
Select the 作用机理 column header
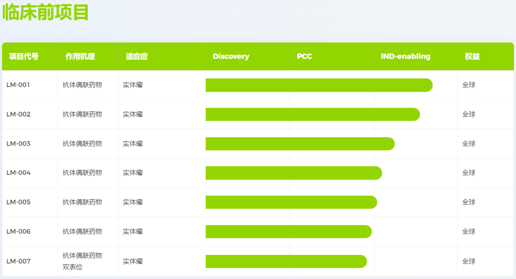pos(80,56)
